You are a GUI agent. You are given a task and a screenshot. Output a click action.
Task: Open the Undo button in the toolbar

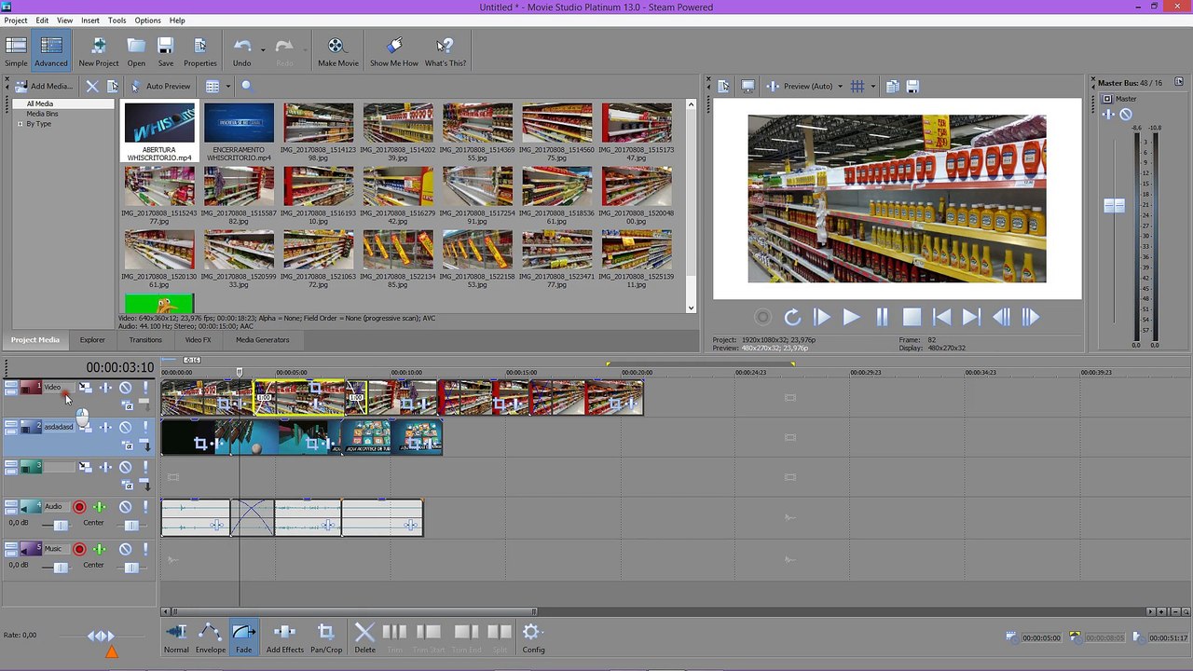(x=242, y=51)
